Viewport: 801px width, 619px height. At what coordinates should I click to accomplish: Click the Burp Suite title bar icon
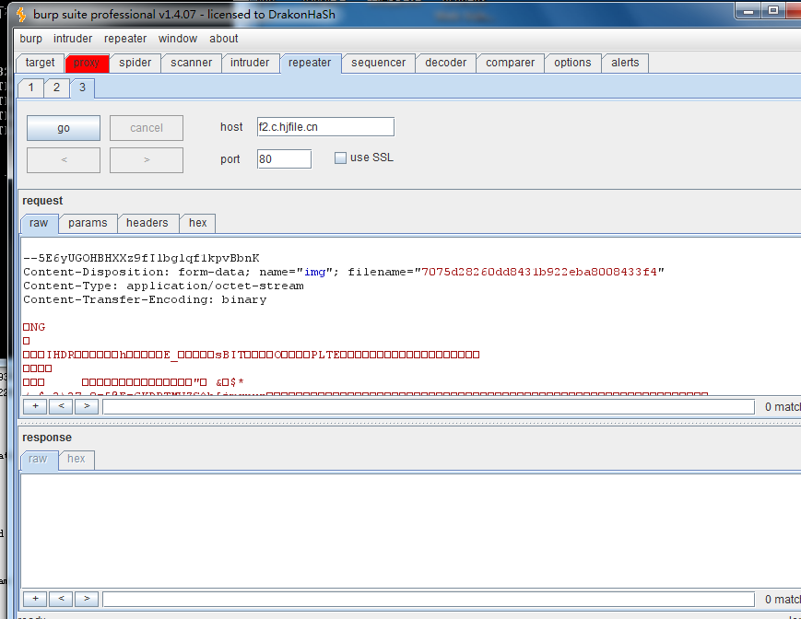pyautogui.click(x=21, y=15)
